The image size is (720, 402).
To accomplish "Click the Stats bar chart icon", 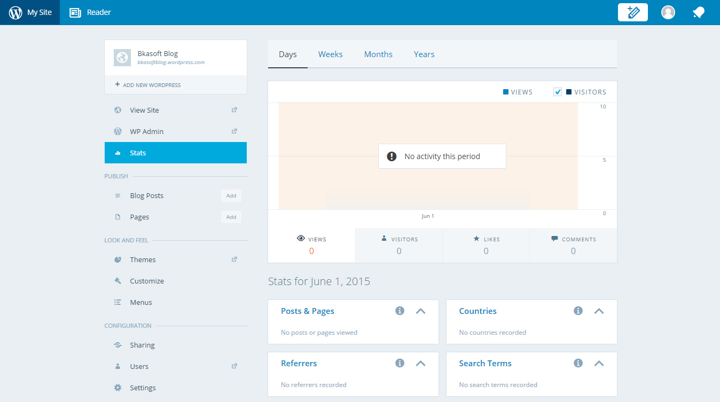I will (118, 153).
